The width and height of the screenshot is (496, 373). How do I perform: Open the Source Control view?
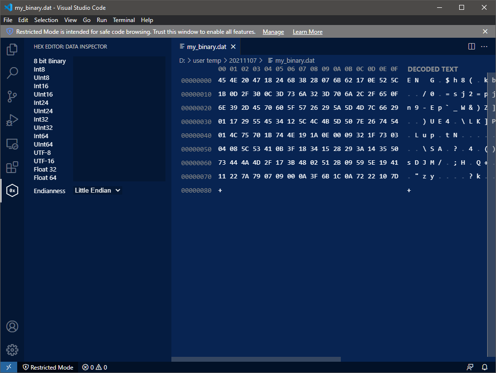click(12, 97)
